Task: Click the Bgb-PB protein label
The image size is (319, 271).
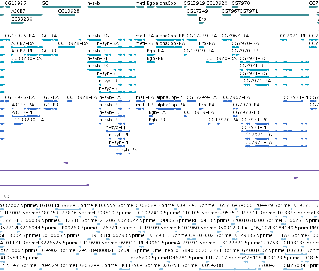Action: pos(157,120)
